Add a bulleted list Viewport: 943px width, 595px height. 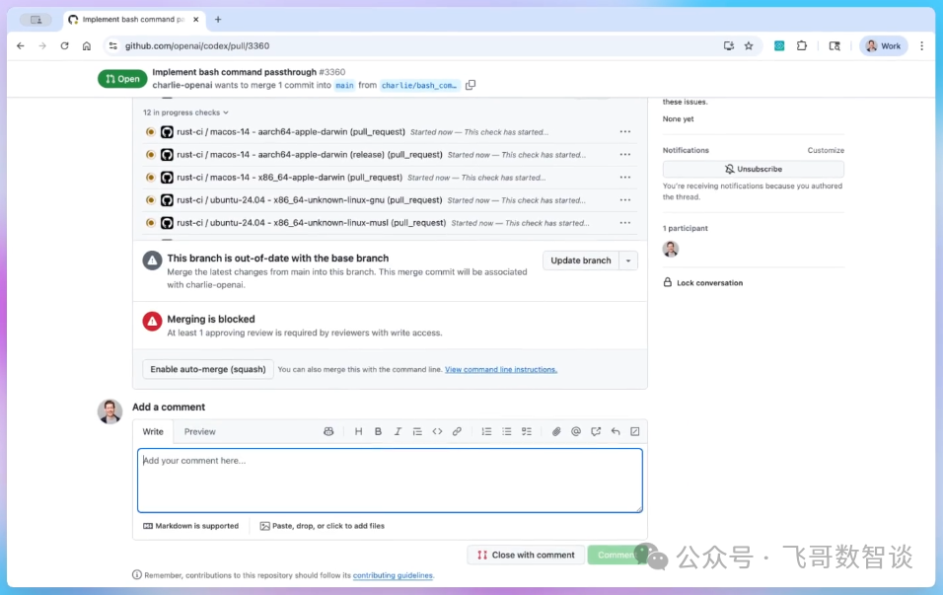tap(507, 431)
